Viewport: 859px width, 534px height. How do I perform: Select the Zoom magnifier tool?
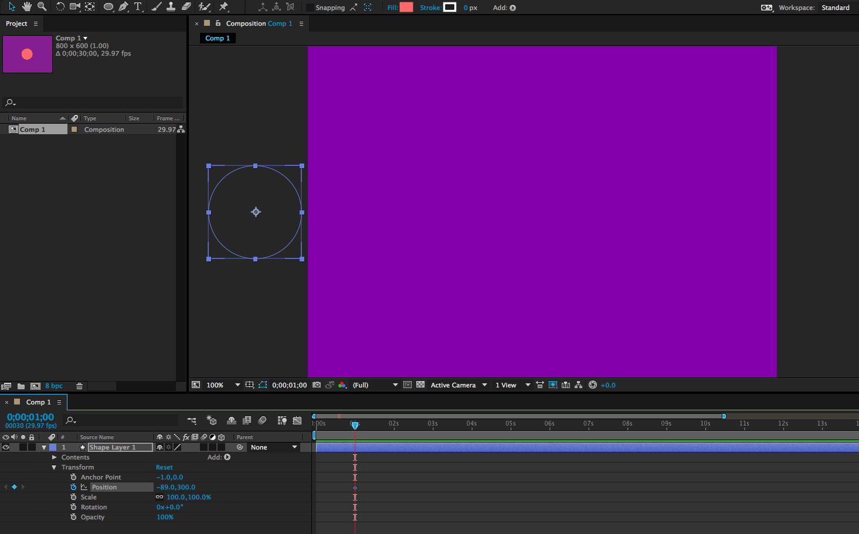pyautogui.click(x=42, y=6)
